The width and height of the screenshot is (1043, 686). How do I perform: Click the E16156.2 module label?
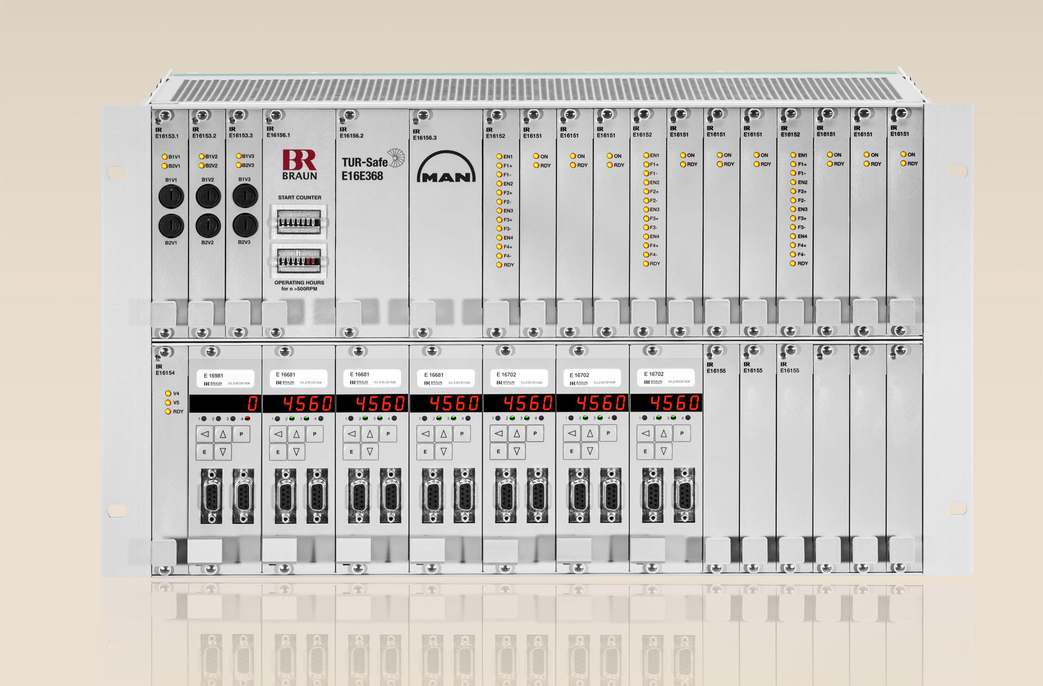(x=351, y=135)
